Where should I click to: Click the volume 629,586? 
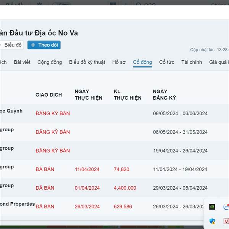[x=123, y=206]
